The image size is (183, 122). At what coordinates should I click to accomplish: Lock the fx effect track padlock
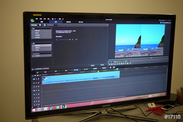pyautogui.click(x=38, y=86)
